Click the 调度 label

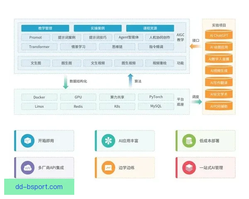pos(195,97)
